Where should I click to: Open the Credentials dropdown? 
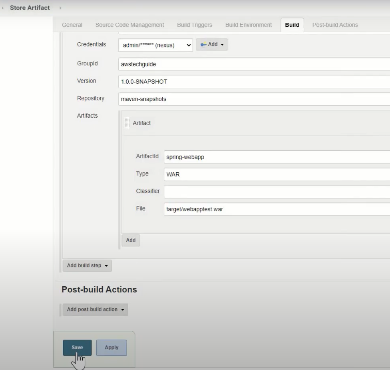coord(155,45)
